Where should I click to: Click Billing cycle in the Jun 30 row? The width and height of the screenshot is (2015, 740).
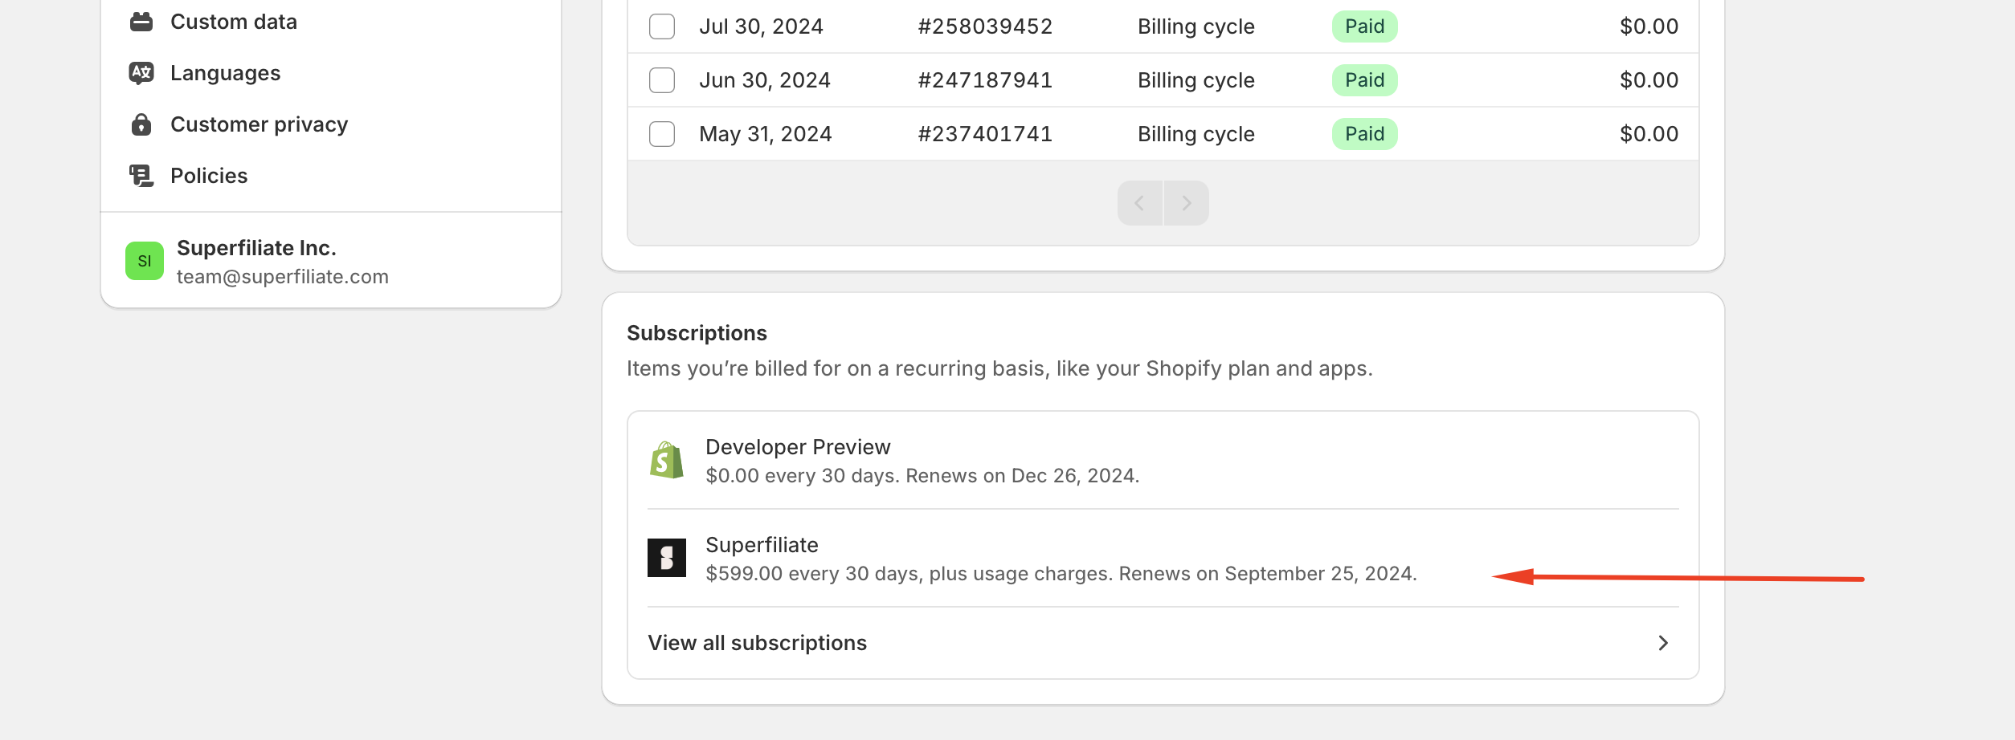point(1196,80)
